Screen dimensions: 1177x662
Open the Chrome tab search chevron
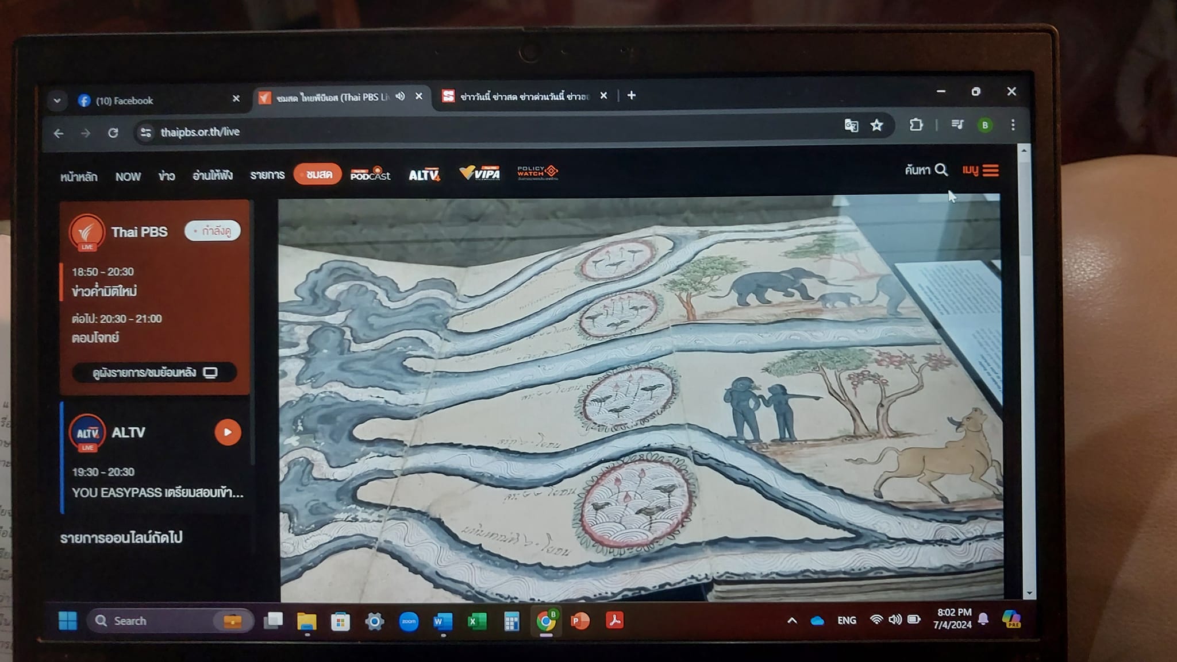point(57,100)
